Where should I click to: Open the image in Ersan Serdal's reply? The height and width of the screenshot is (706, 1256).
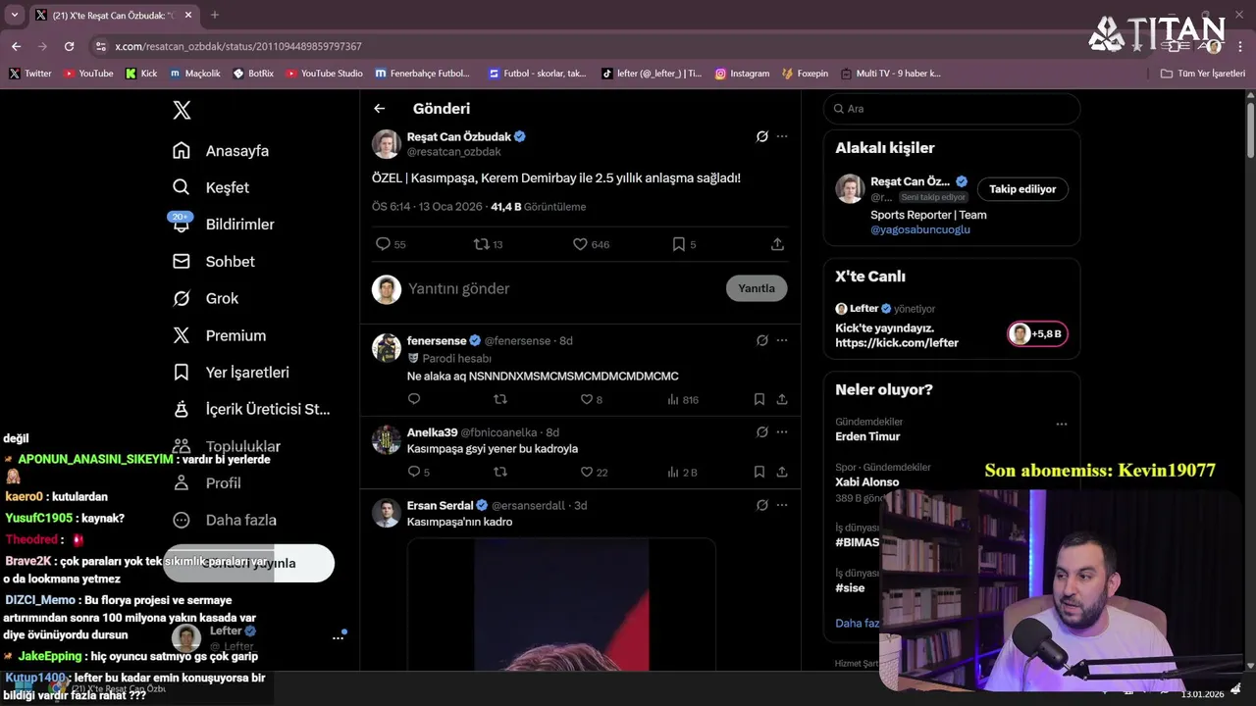[561, 604]
